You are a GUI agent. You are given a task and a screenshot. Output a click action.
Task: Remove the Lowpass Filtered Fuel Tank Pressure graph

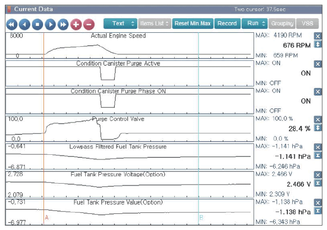pyautogui.click(x=318, y=147)
